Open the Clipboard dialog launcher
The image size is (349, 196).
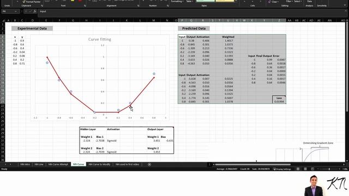[x=42, y=6]
